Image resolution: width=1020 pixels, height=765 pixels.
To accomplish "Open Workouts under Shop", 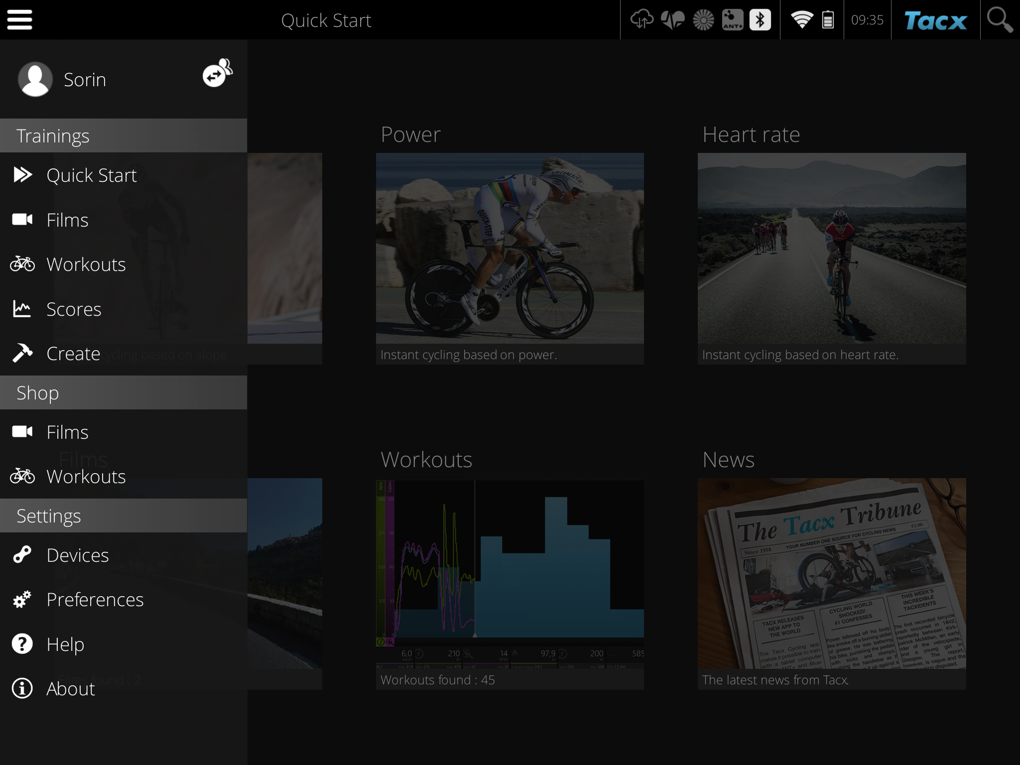I will click(x=124, y=476).
